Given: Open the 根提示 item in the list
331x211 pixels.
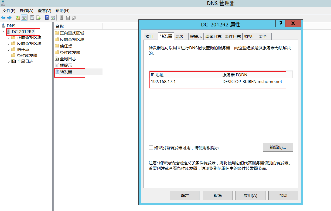Looking at the screenshot, I should point(66,65).
